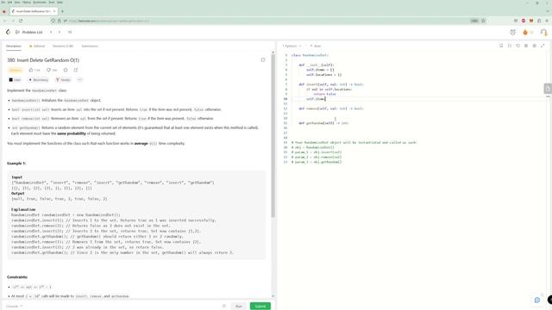The height and width of the screenshot is (310, 552).
Task: Click the def remove line in editor
Action: click(x=331, y=108)
